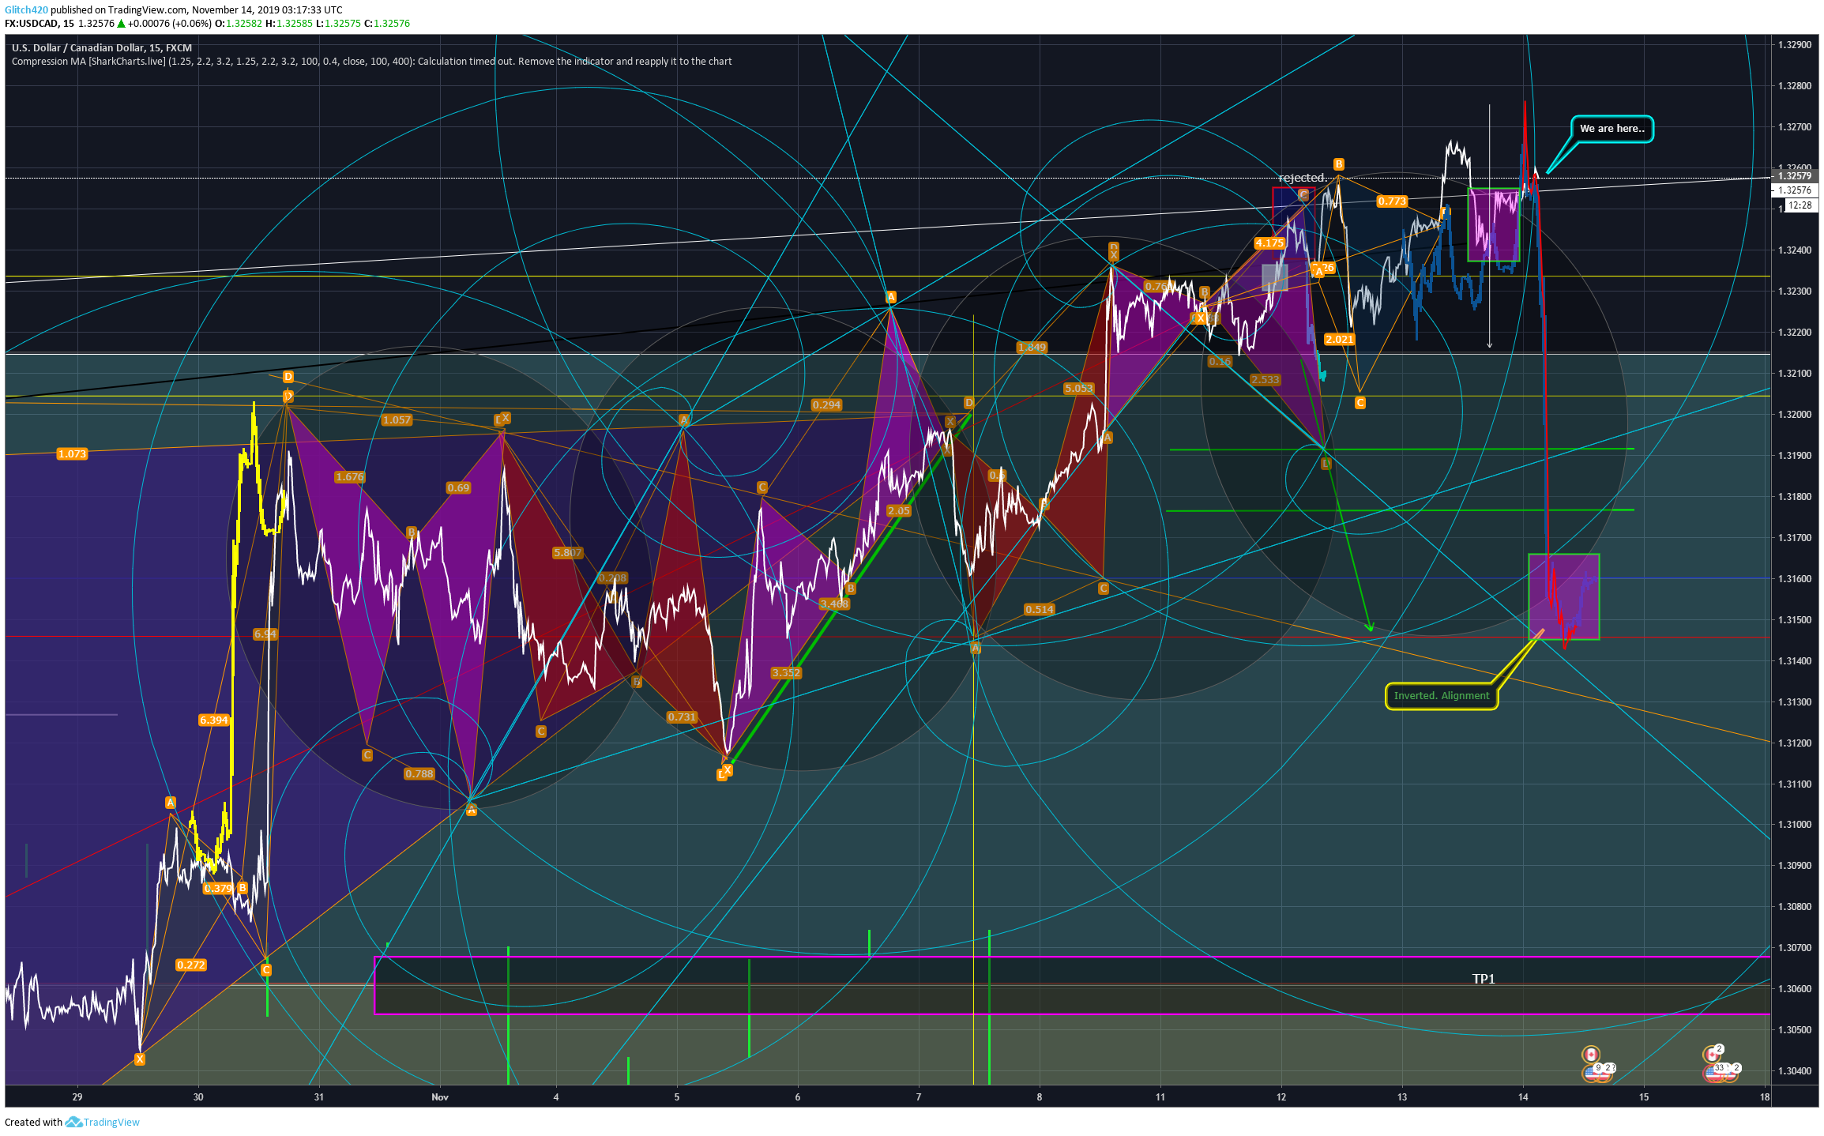Click the 1.31500 price axis label

(1795, 619)
